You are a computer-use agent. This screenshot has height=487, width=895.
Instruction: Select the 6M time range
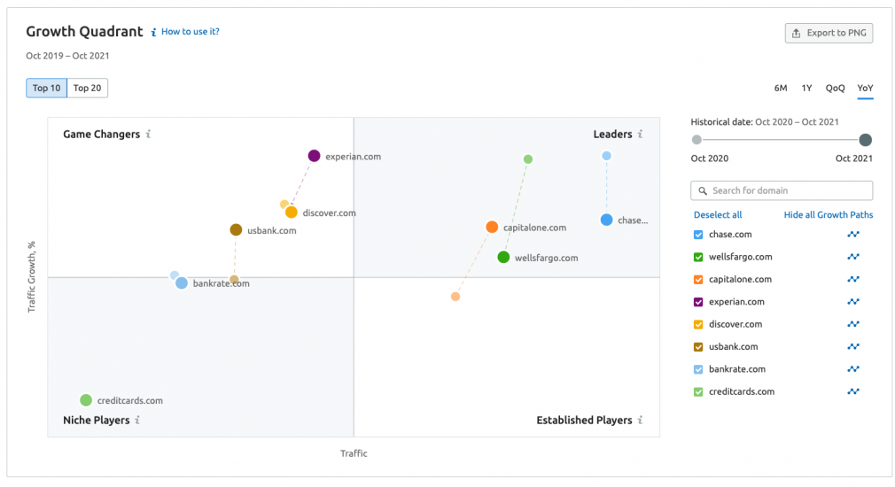781,88
